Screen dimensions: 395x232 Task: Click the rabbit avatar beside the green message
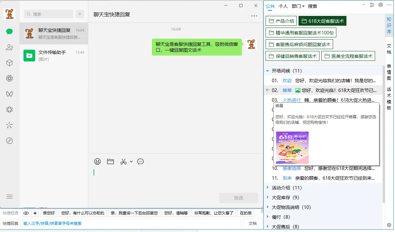(x=251, y=44)
